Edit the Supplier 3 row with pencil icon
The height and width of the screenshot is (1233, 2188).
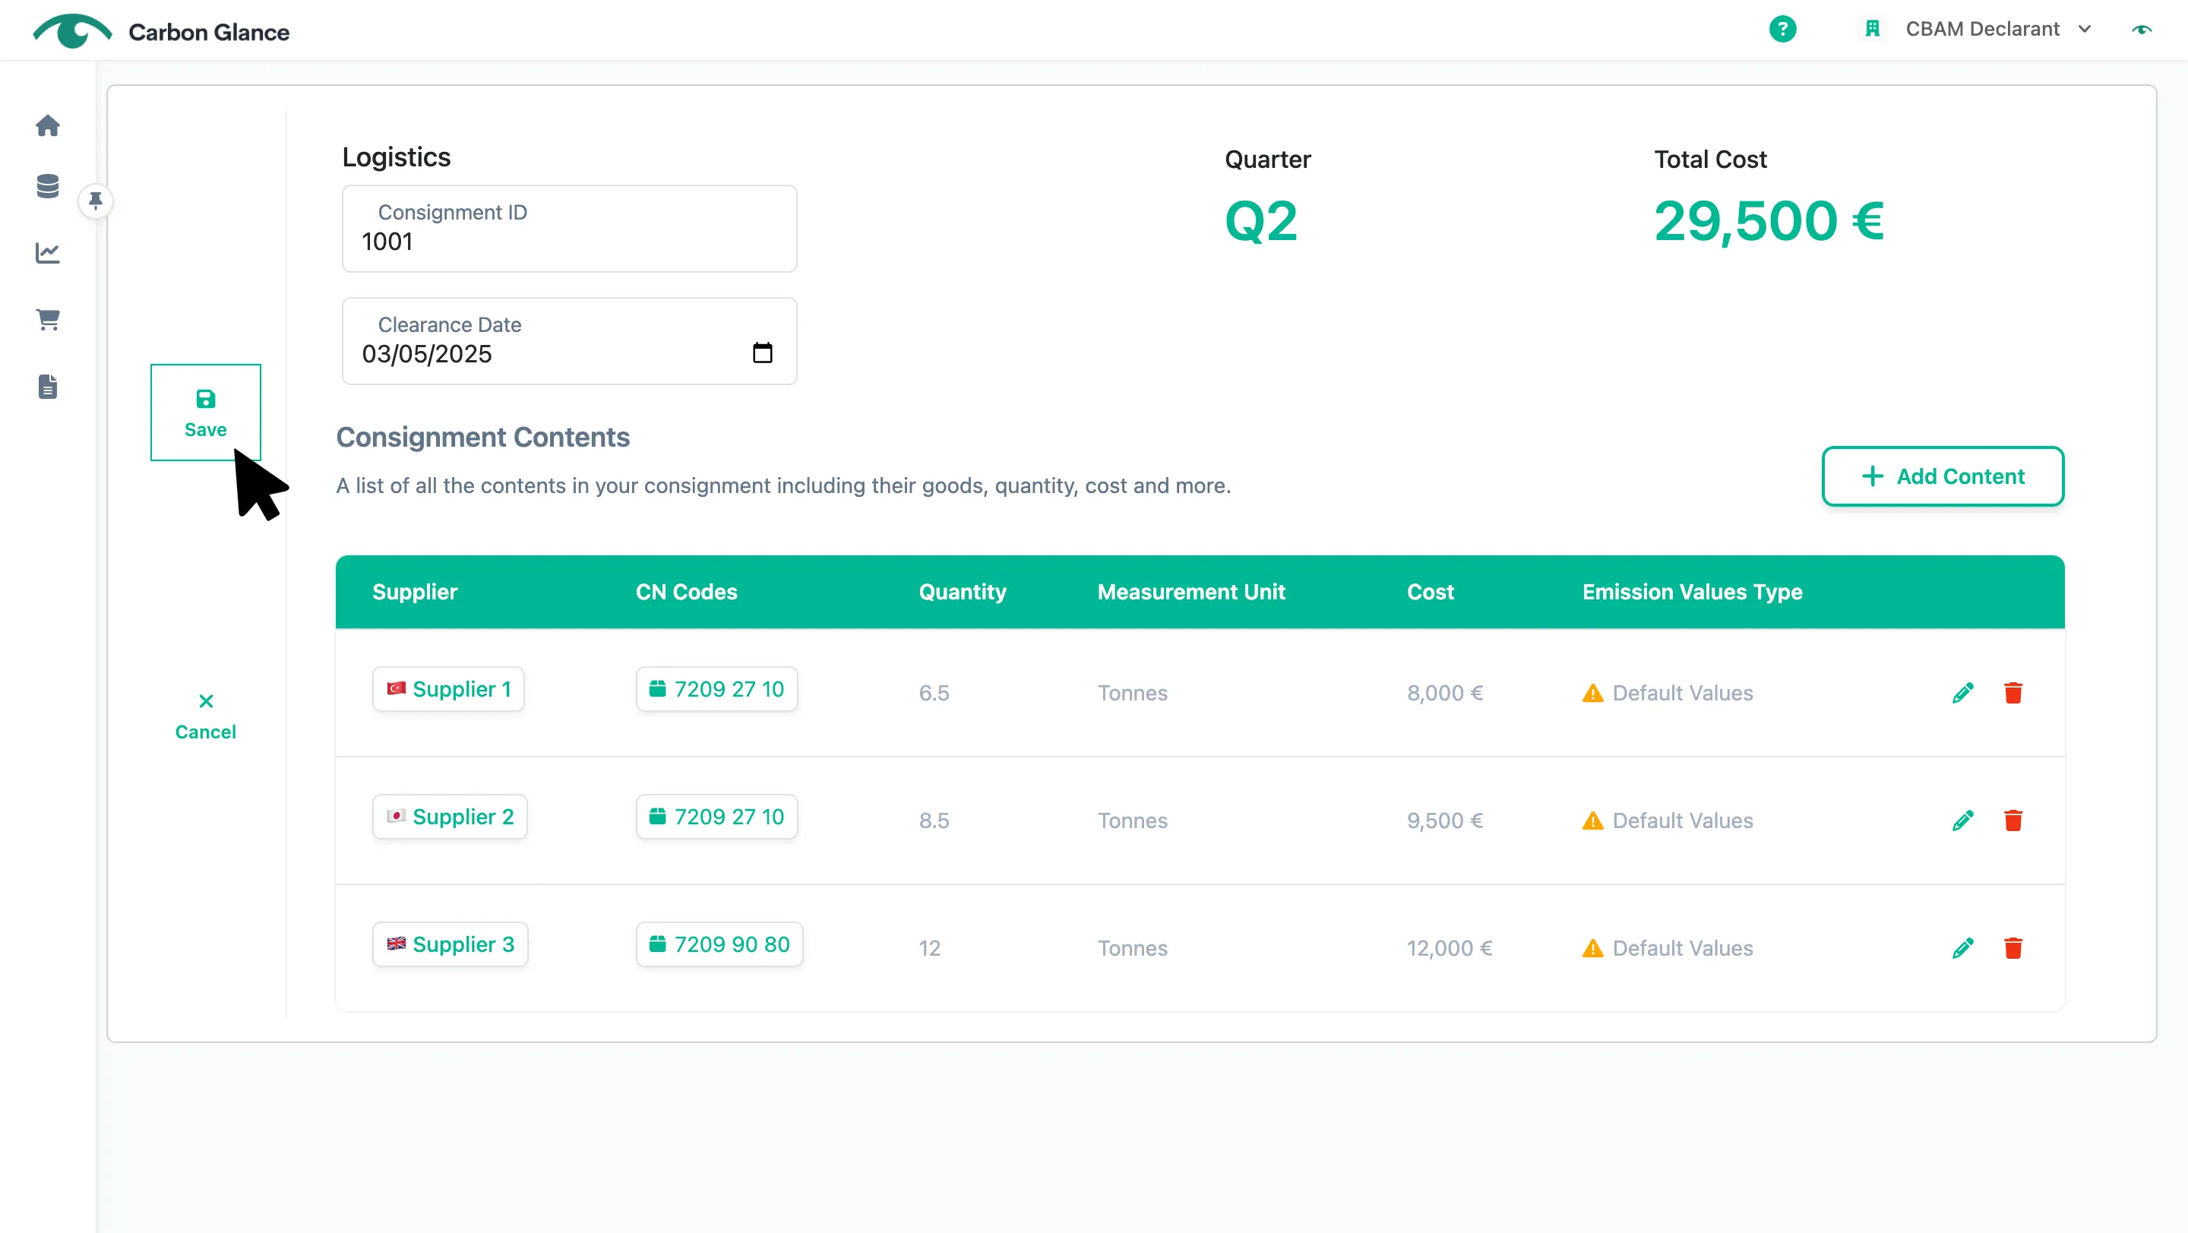click(1962, 947)
